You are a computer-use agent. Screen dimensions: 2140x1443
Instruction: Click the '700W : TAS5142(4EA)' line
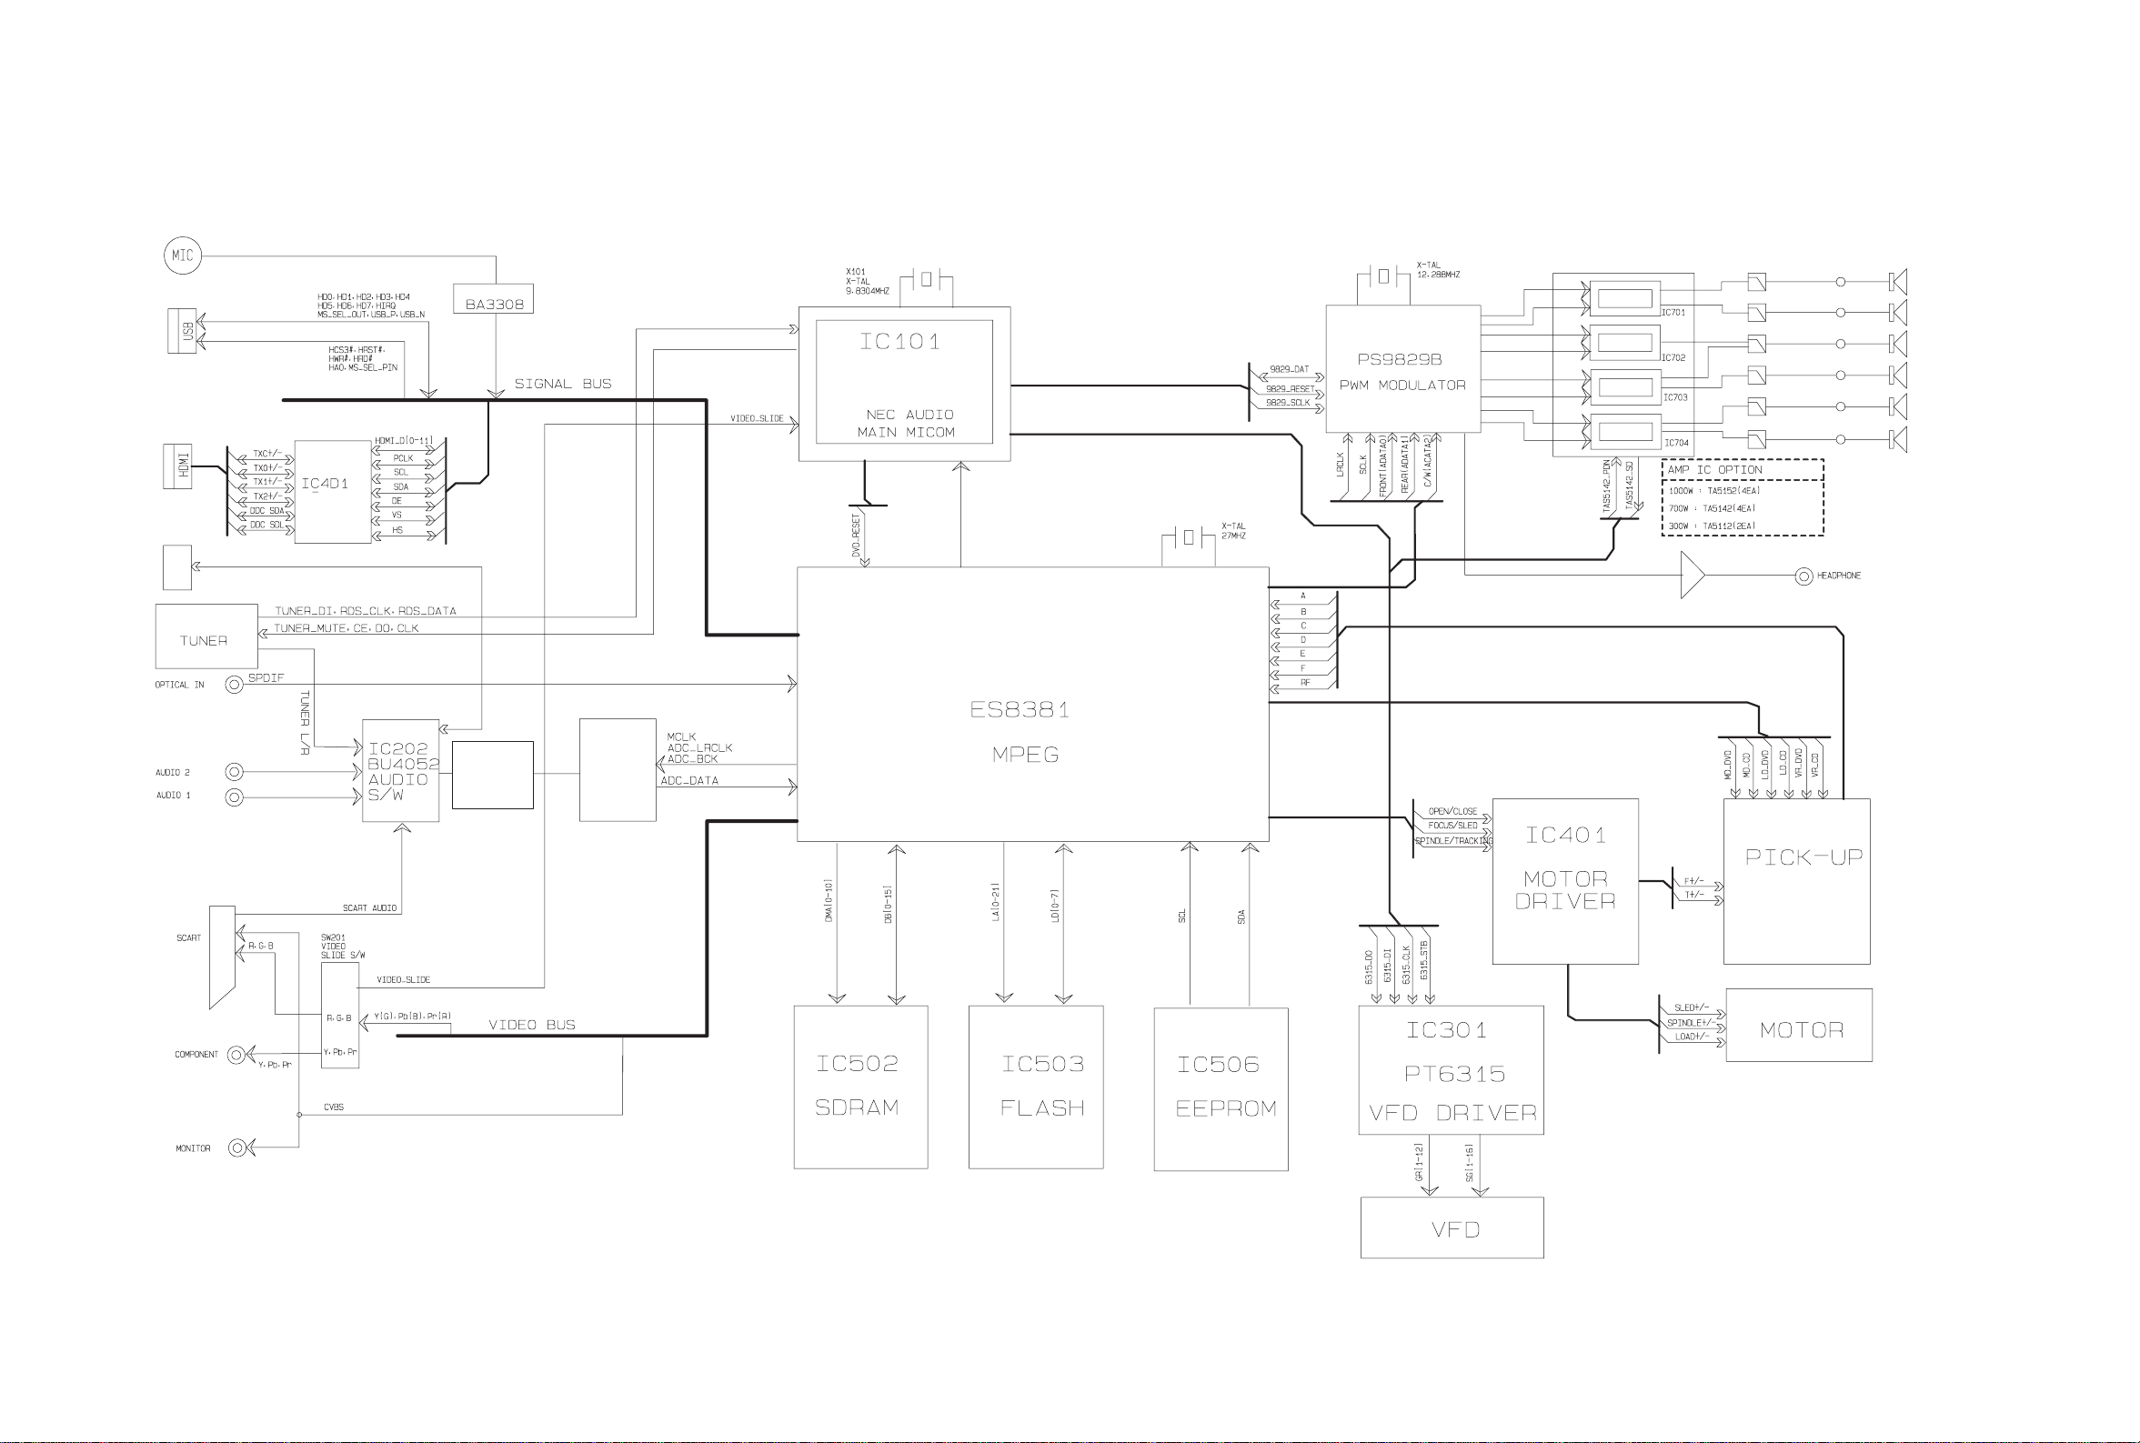click(x=1711, y=509)
